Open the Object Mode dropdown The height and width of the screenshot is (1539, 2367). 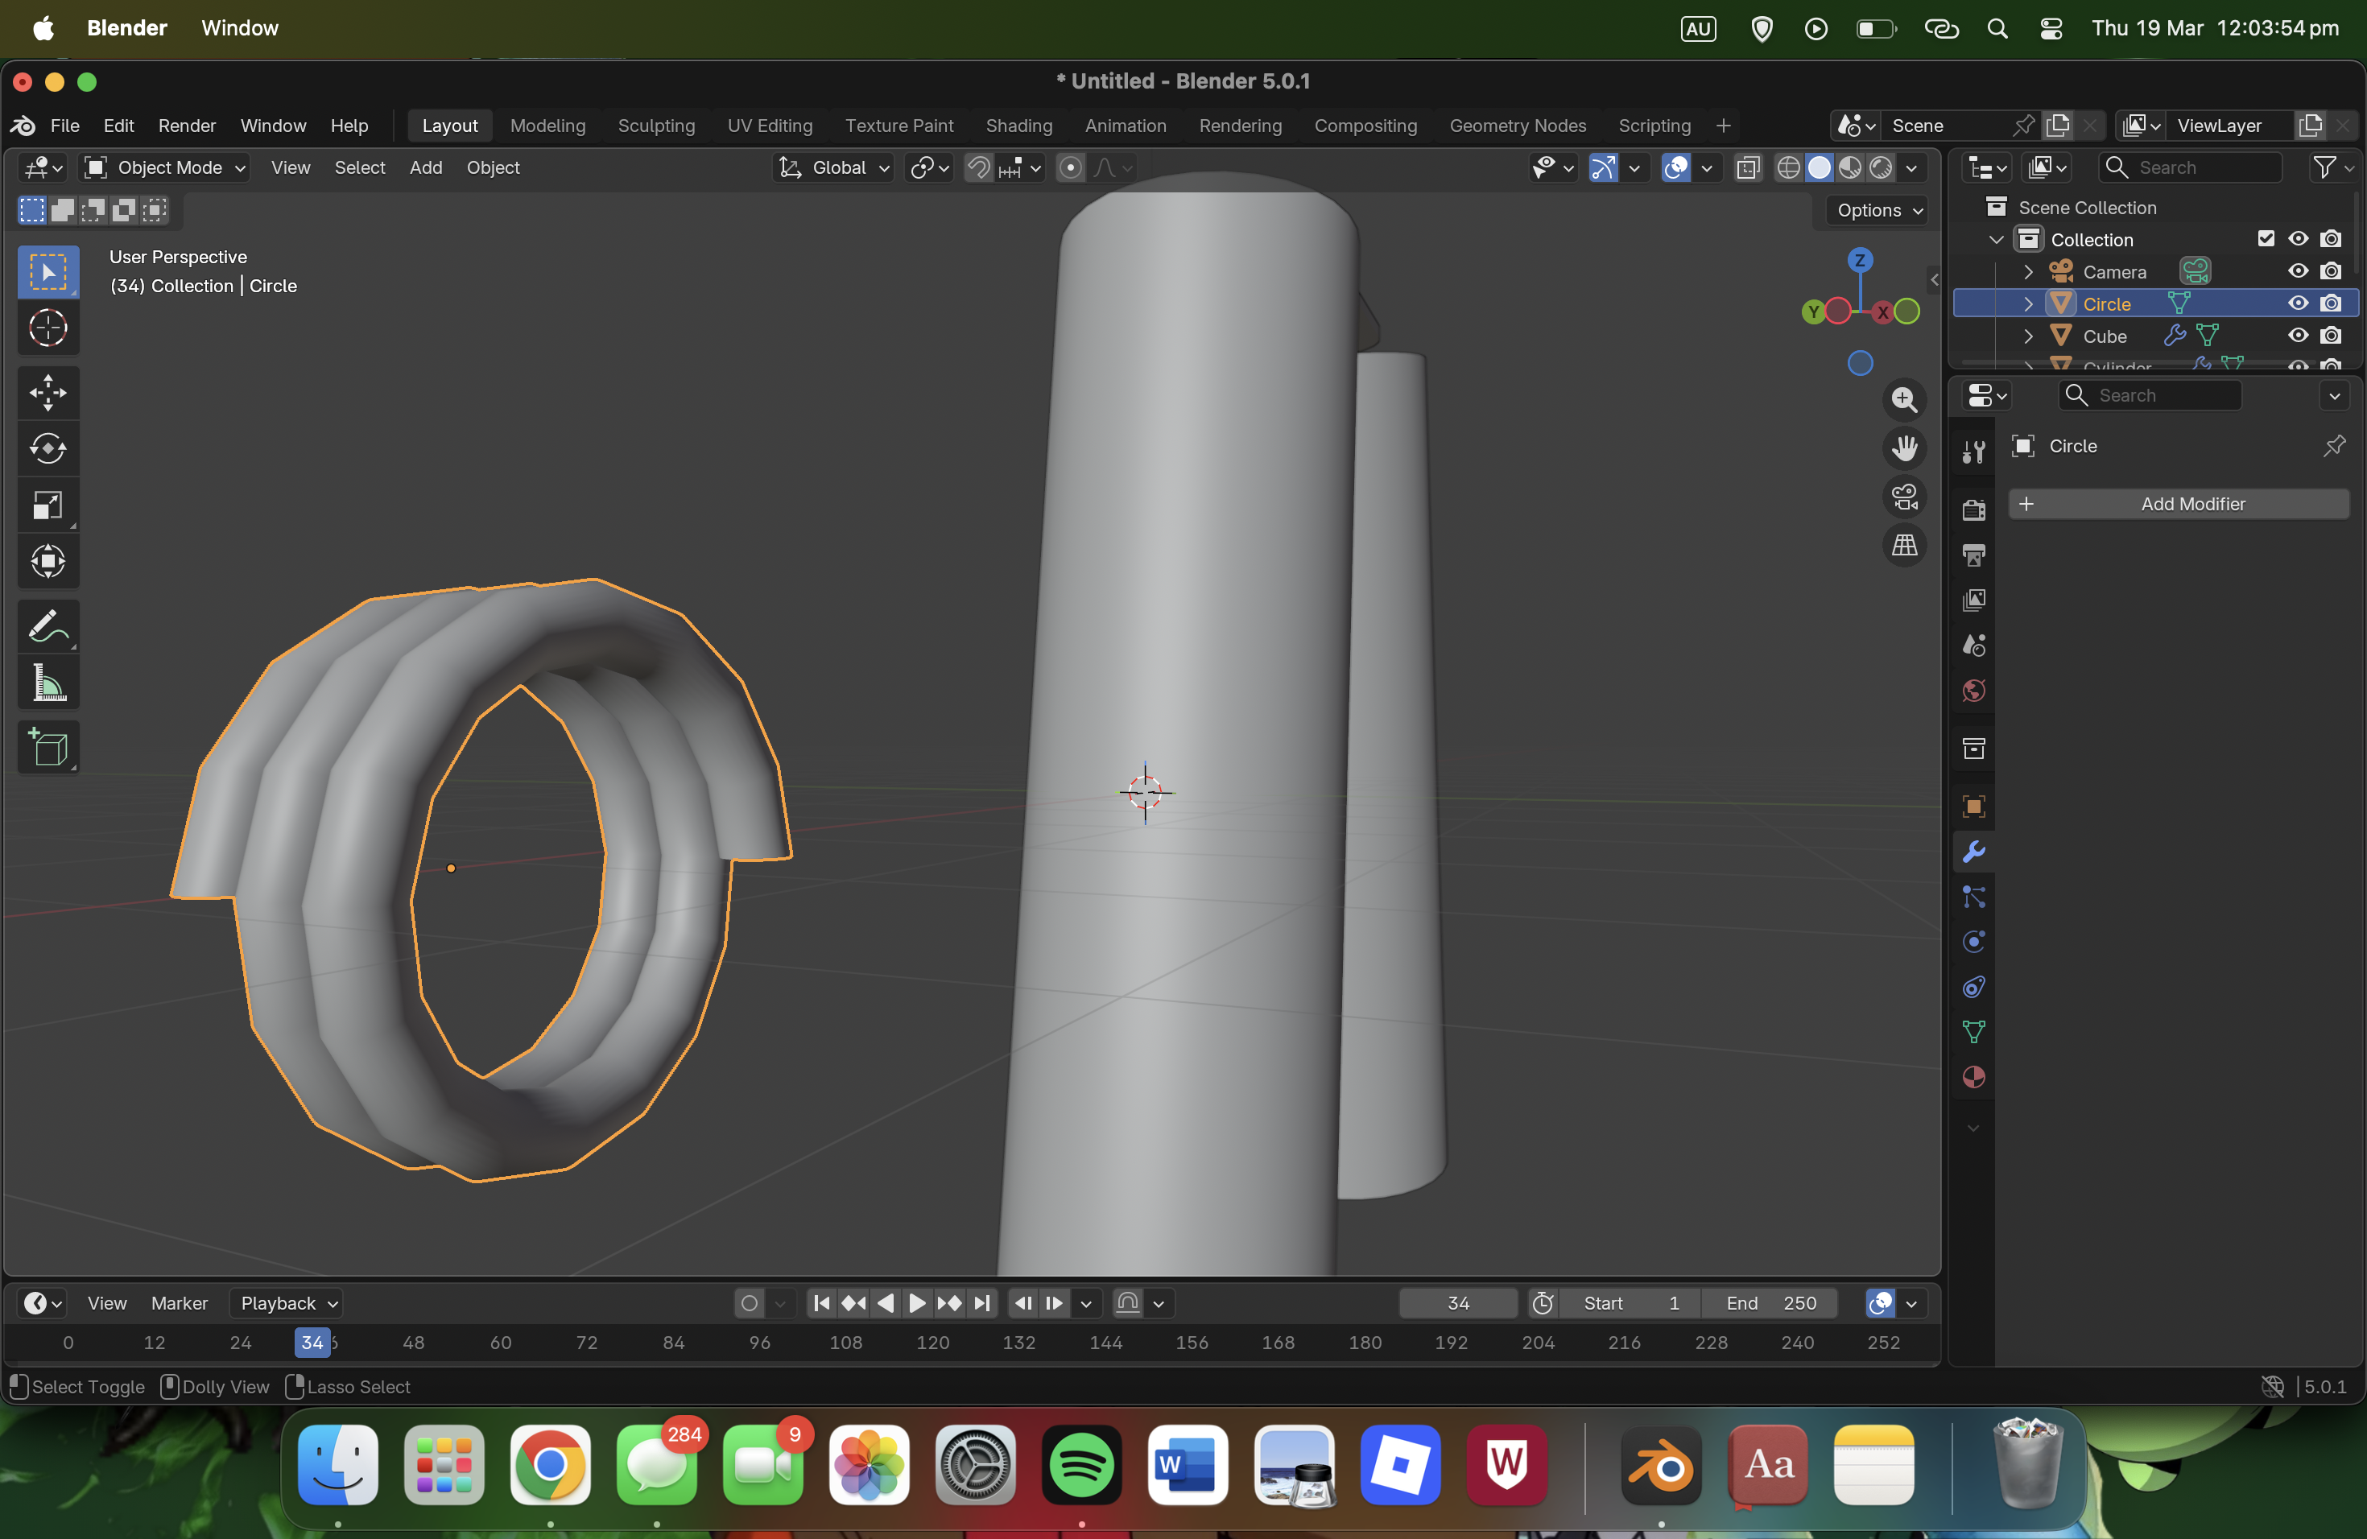pyautogui.click(x=165, y=168)
